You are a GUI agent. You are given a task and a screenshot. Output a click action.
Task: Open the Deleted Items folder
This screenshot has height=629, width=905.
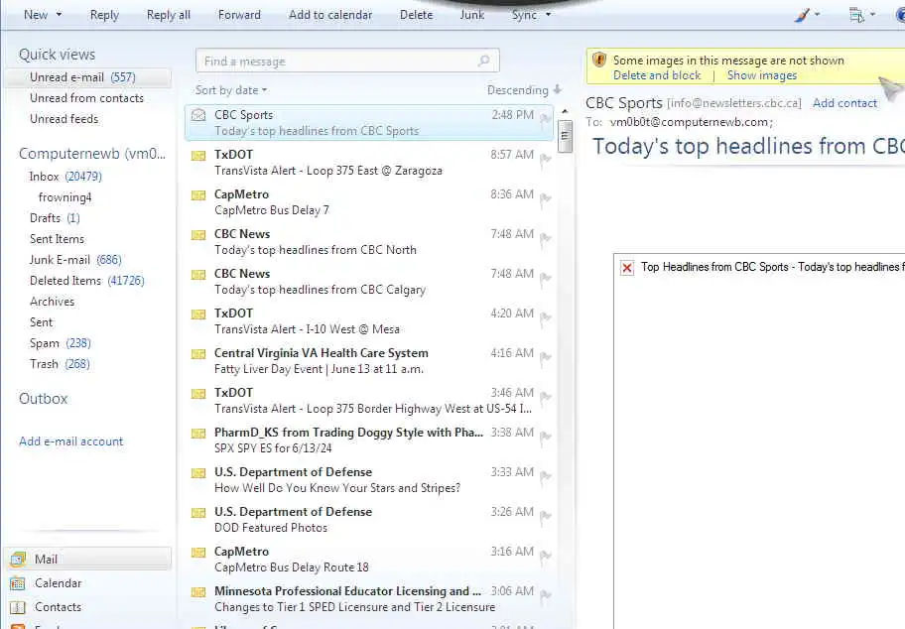(x=86, y=281)
